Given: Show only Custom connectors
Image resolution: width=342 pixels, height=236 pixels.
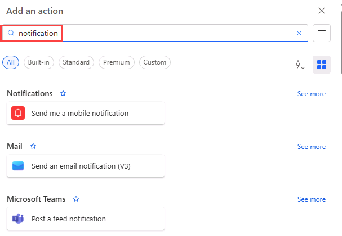Looking at the screenshot, I should pos(155,62).
